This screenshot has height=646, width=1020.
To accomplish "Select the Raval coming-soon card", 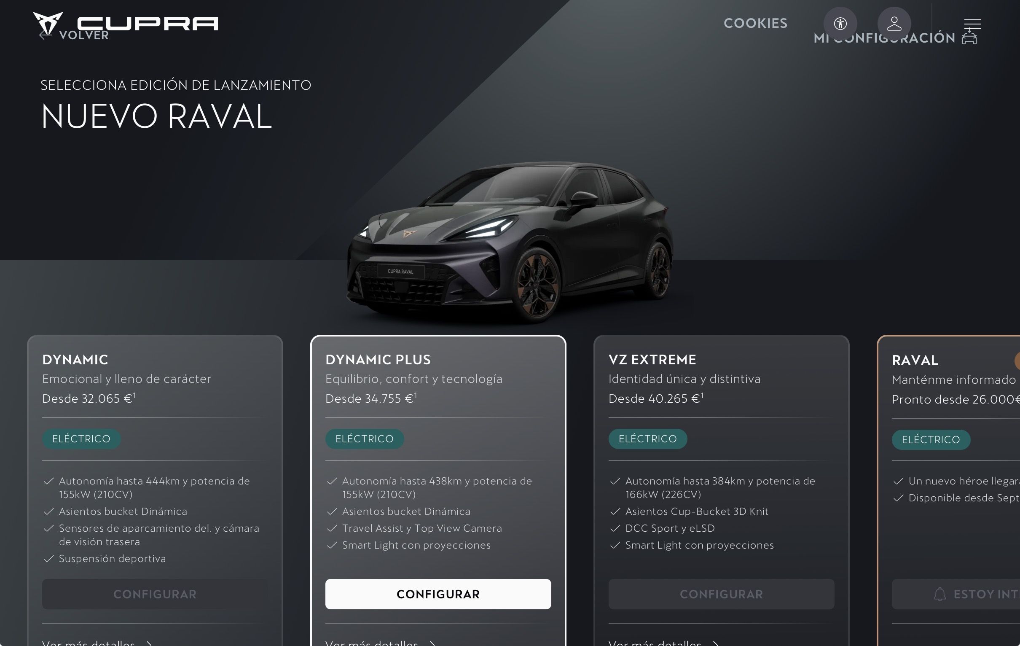I will pos(948,490).
